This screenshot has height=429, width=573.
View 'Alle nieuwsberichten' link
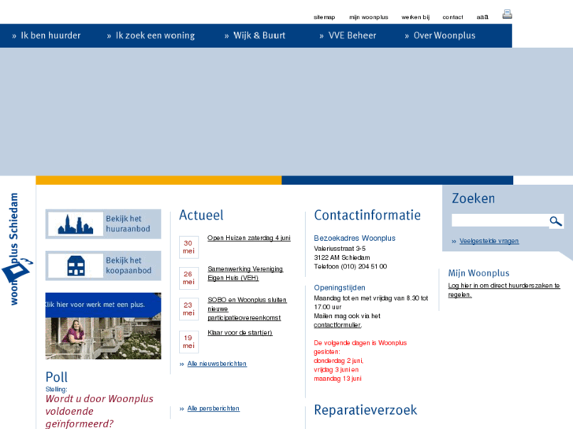(217, 364)
